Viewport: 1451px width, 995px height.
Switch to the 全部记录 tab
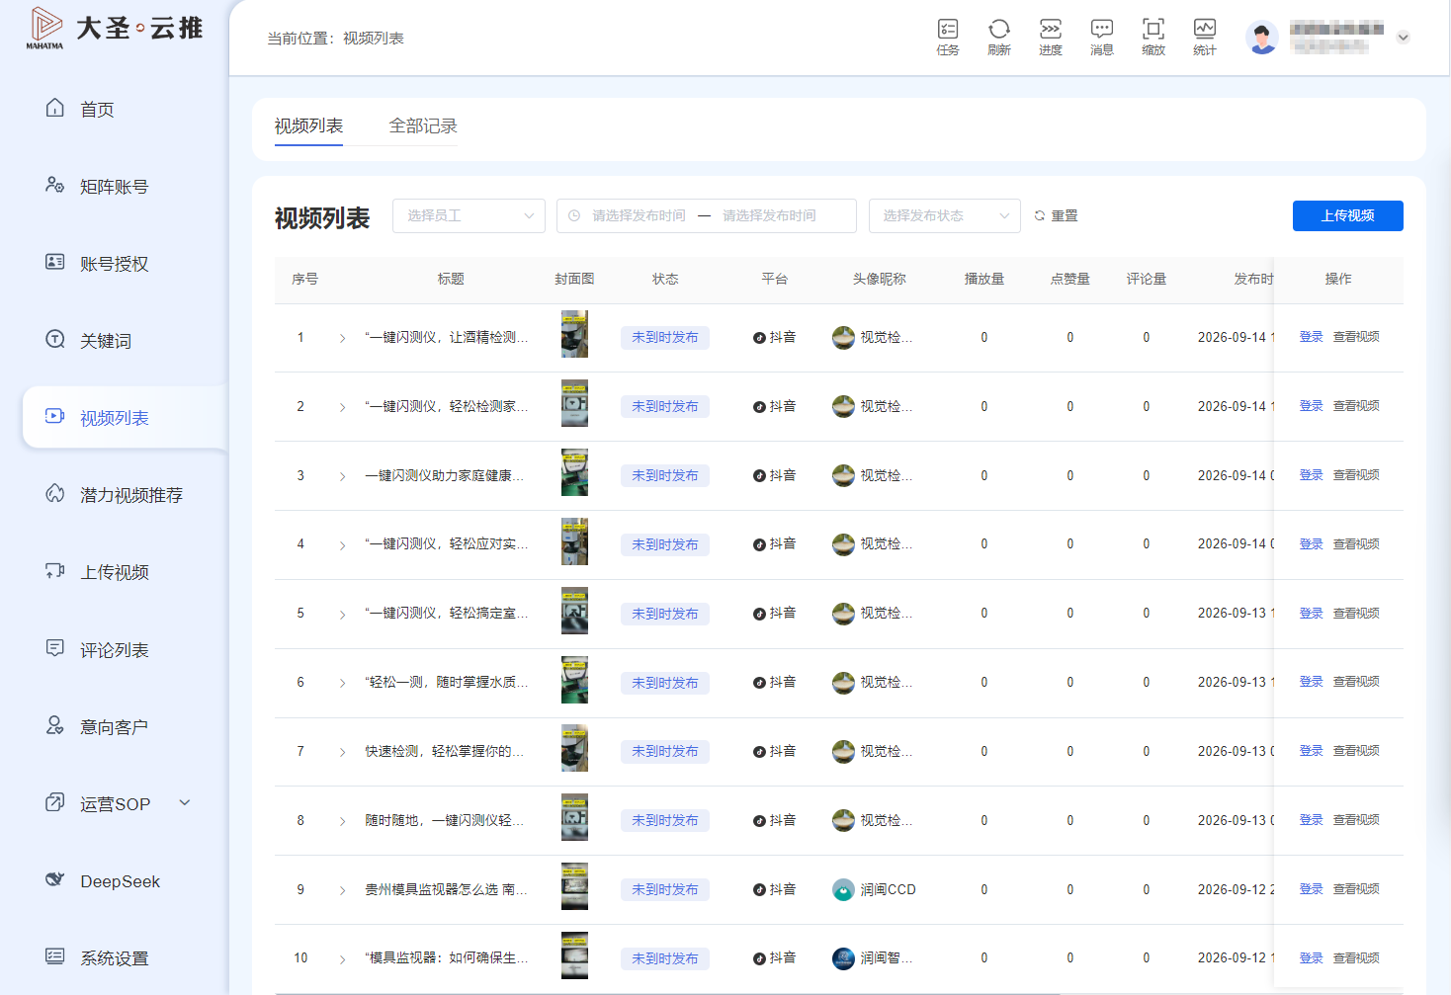point(423,126)
